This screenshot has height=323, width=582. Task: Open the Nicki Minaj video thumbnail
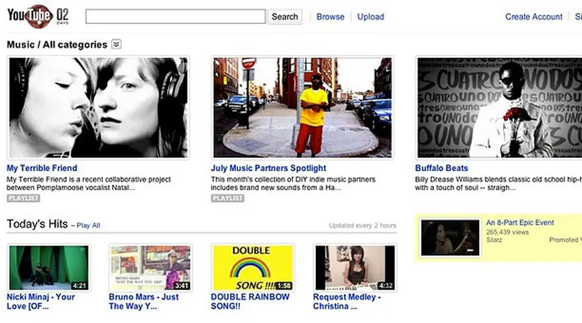pyautogui.click(x=49, y=268)
